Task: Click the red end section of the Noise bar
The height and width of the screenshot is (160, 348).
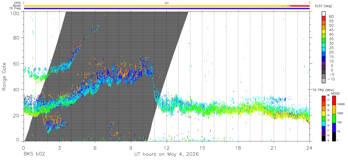Action: (300, 6)
